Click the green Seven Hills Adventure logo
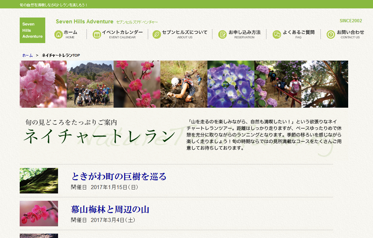 [x=32, y=30]
